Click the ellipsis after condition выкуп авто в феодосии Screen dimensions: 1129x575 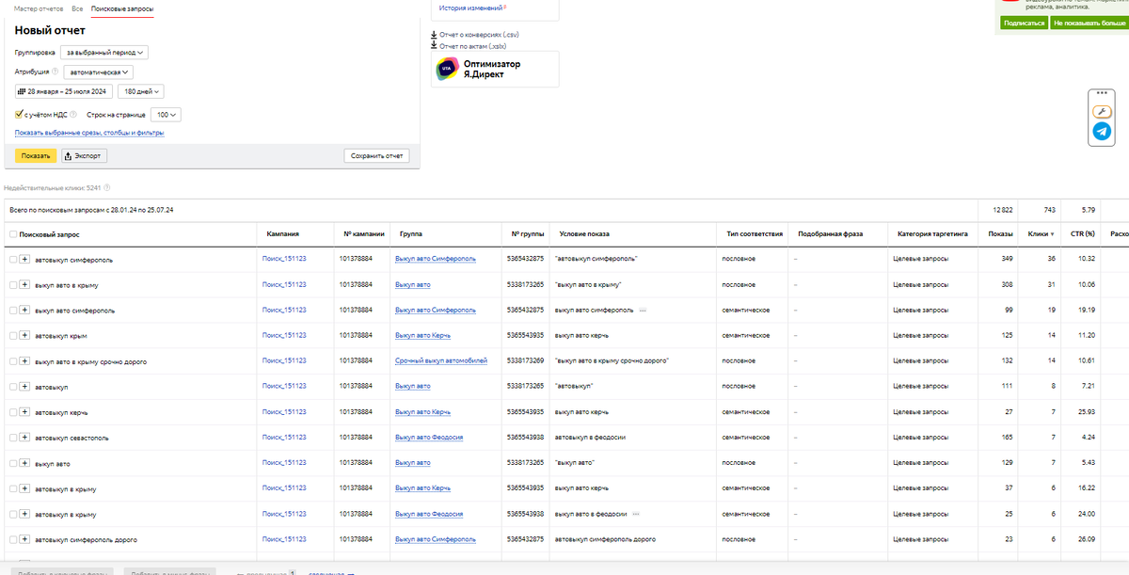click(x=636, y=514)
